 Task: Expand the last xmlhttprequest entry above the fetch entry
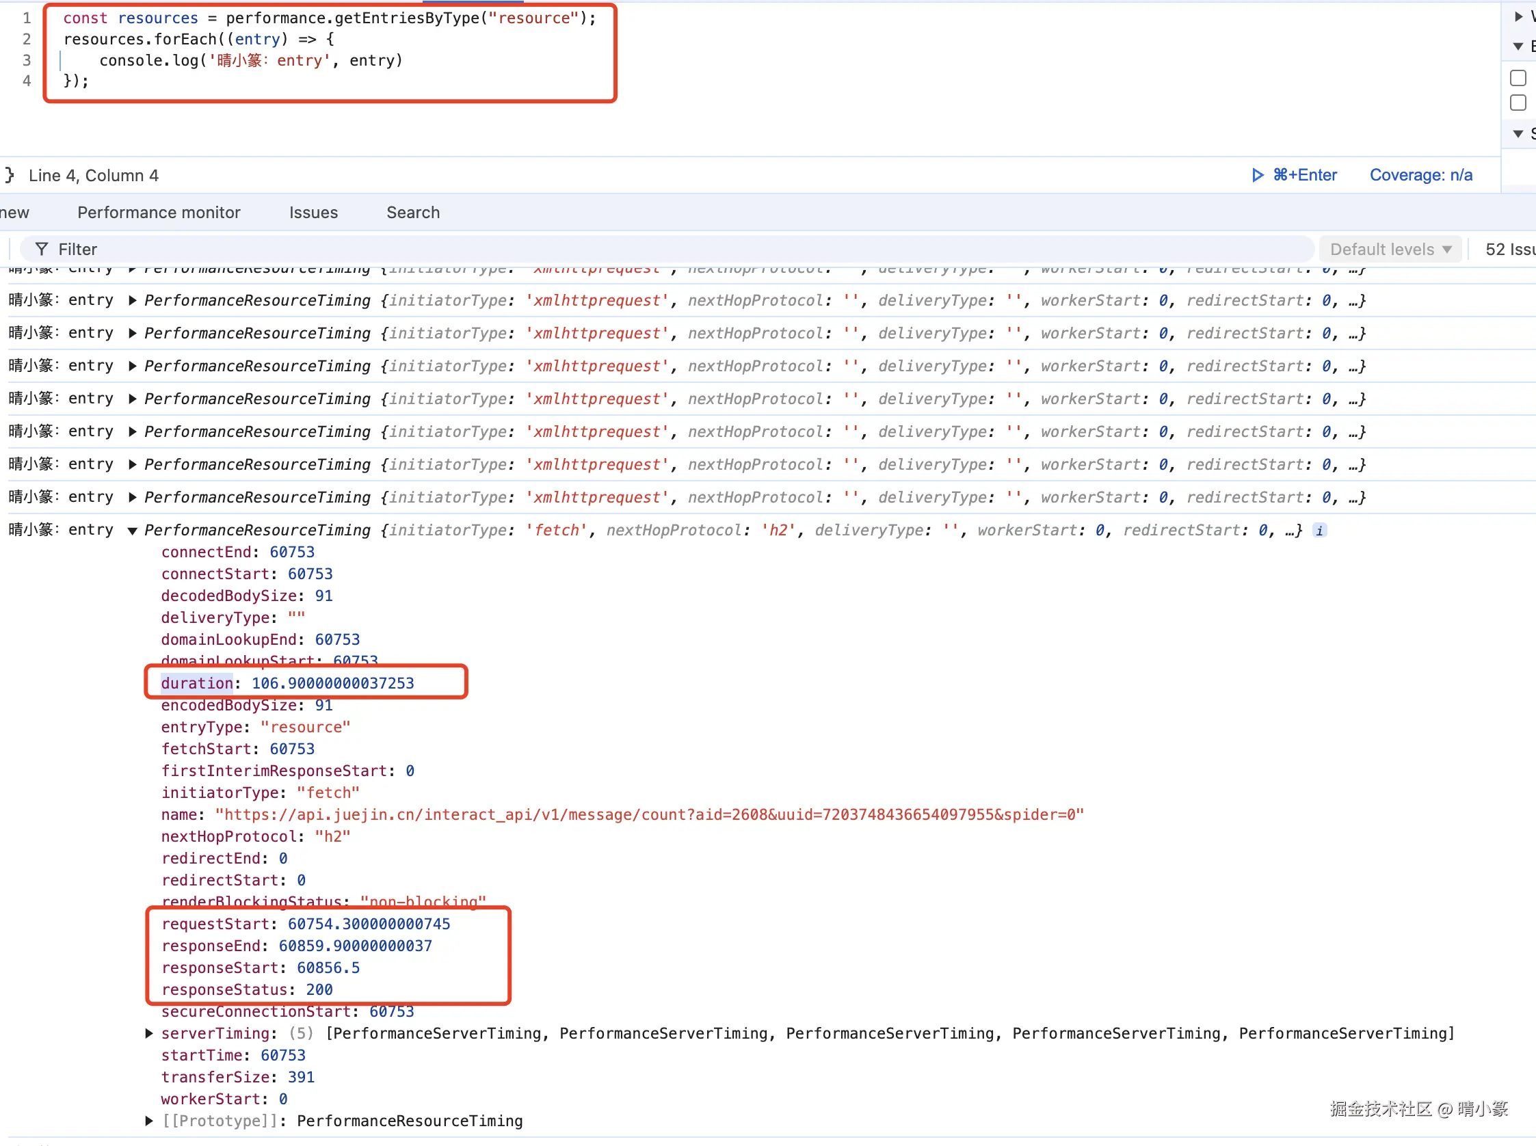click(x=133, y=498)
